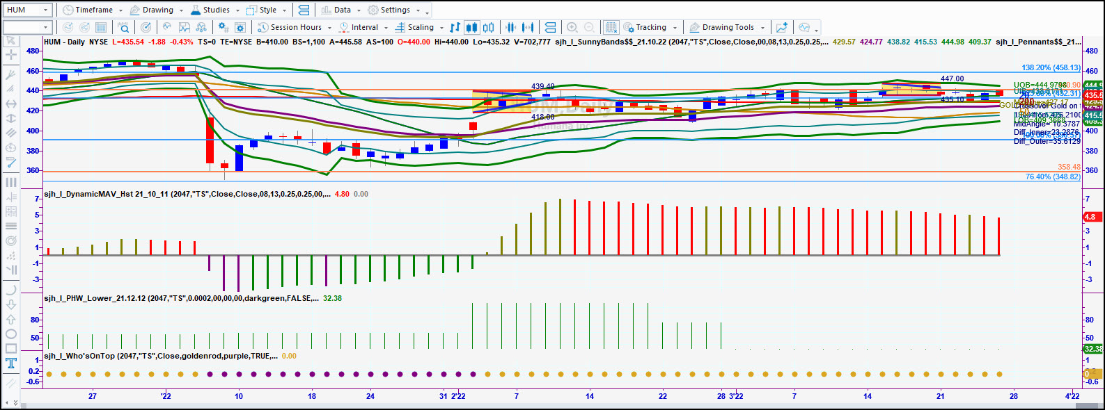
Task: Select the down arrow drawing tool
Action: (x=11, y=304)
